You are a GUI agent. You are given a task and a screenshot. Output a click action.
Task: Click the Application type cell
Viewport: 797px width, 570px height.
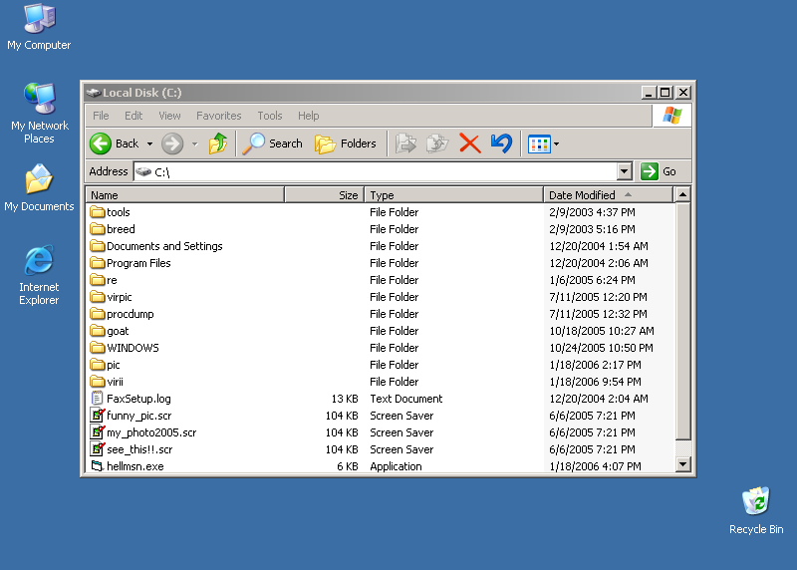(396, 466)
